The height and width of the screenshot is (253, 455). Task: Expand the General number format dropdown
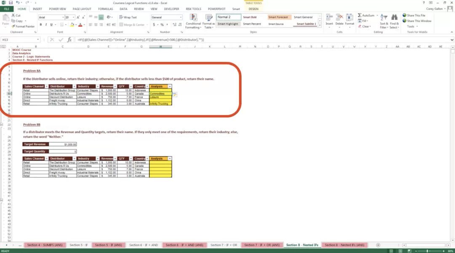pyautogui.click(x=181, y=17)
